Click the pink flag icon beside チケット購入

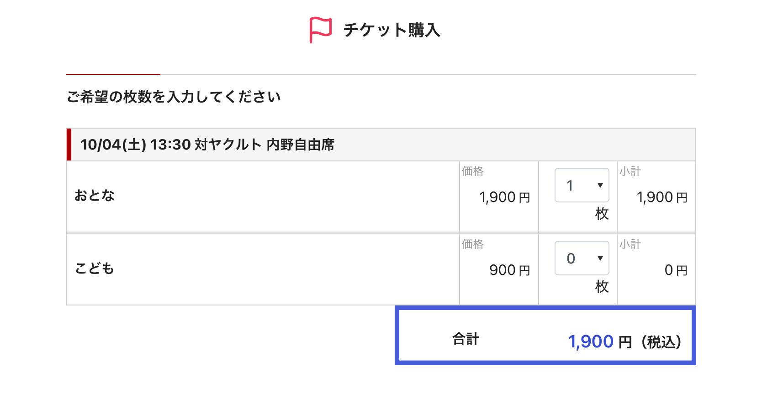[320, 30]
